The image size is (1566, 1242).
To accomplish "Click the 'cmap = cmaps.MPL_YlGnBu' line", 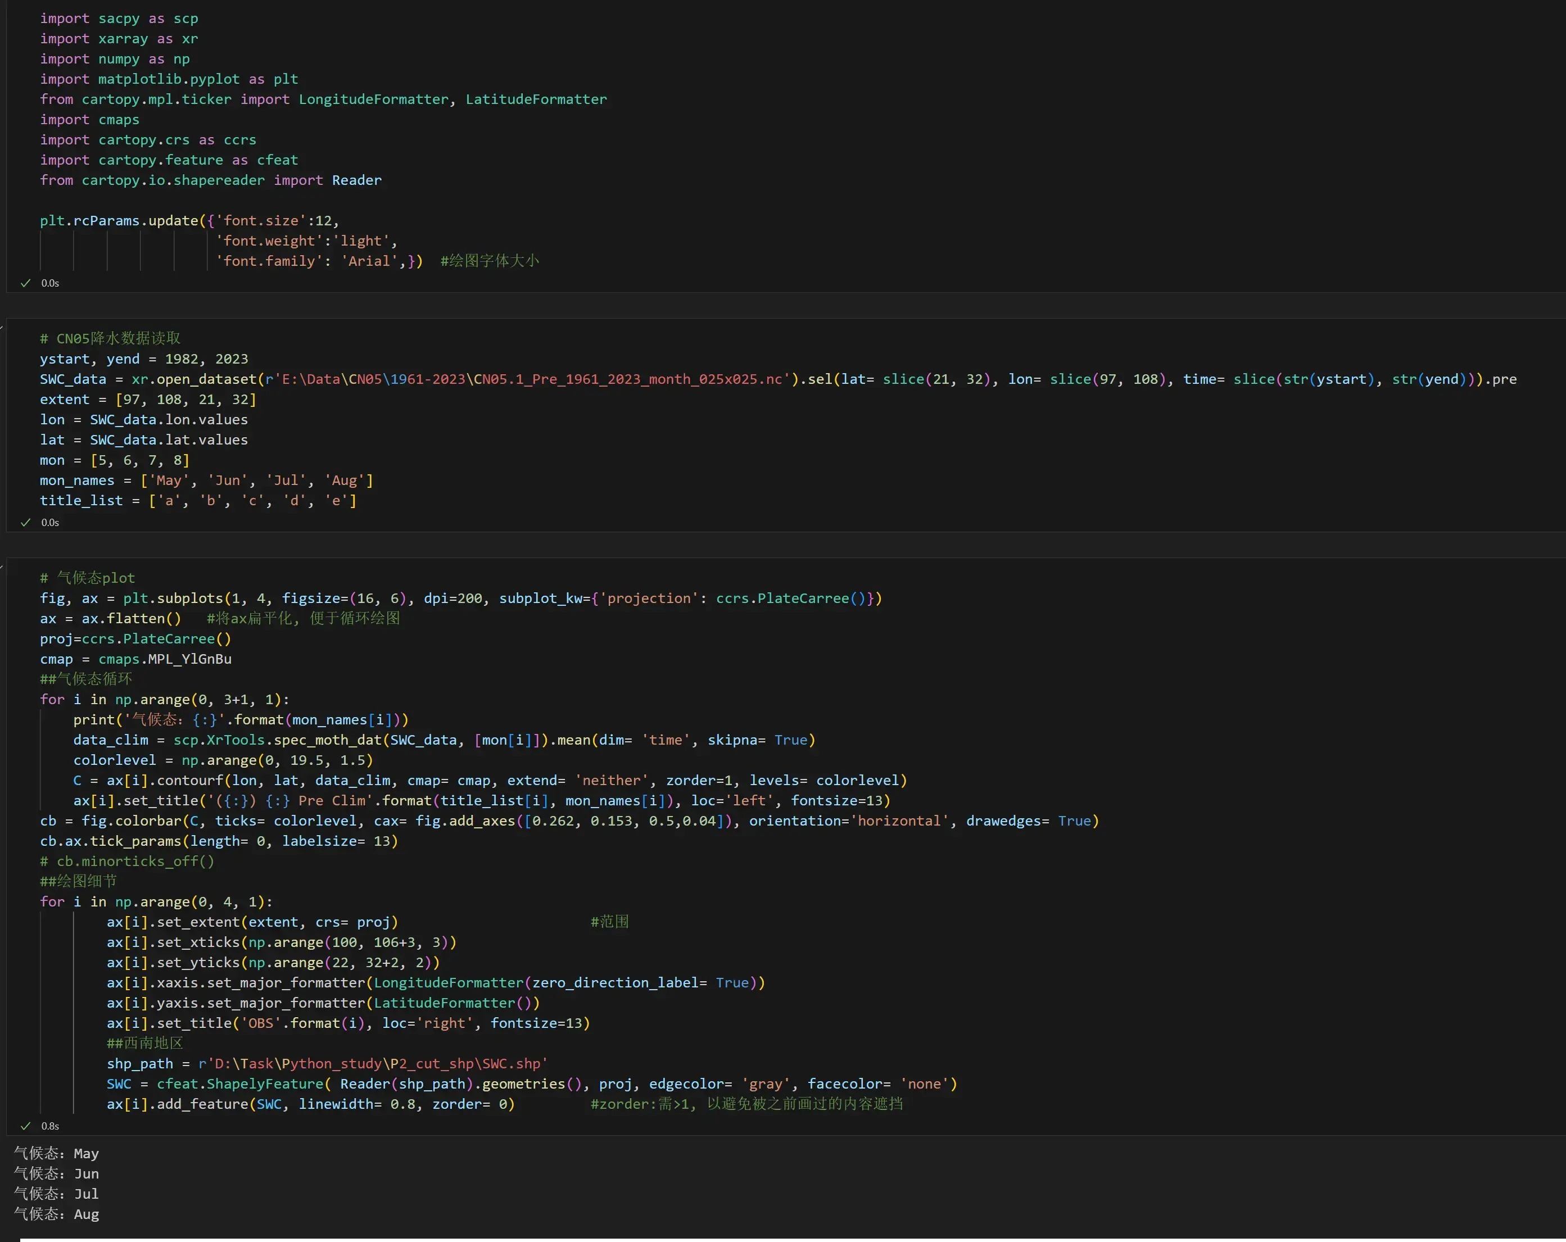I will [136, 659].
